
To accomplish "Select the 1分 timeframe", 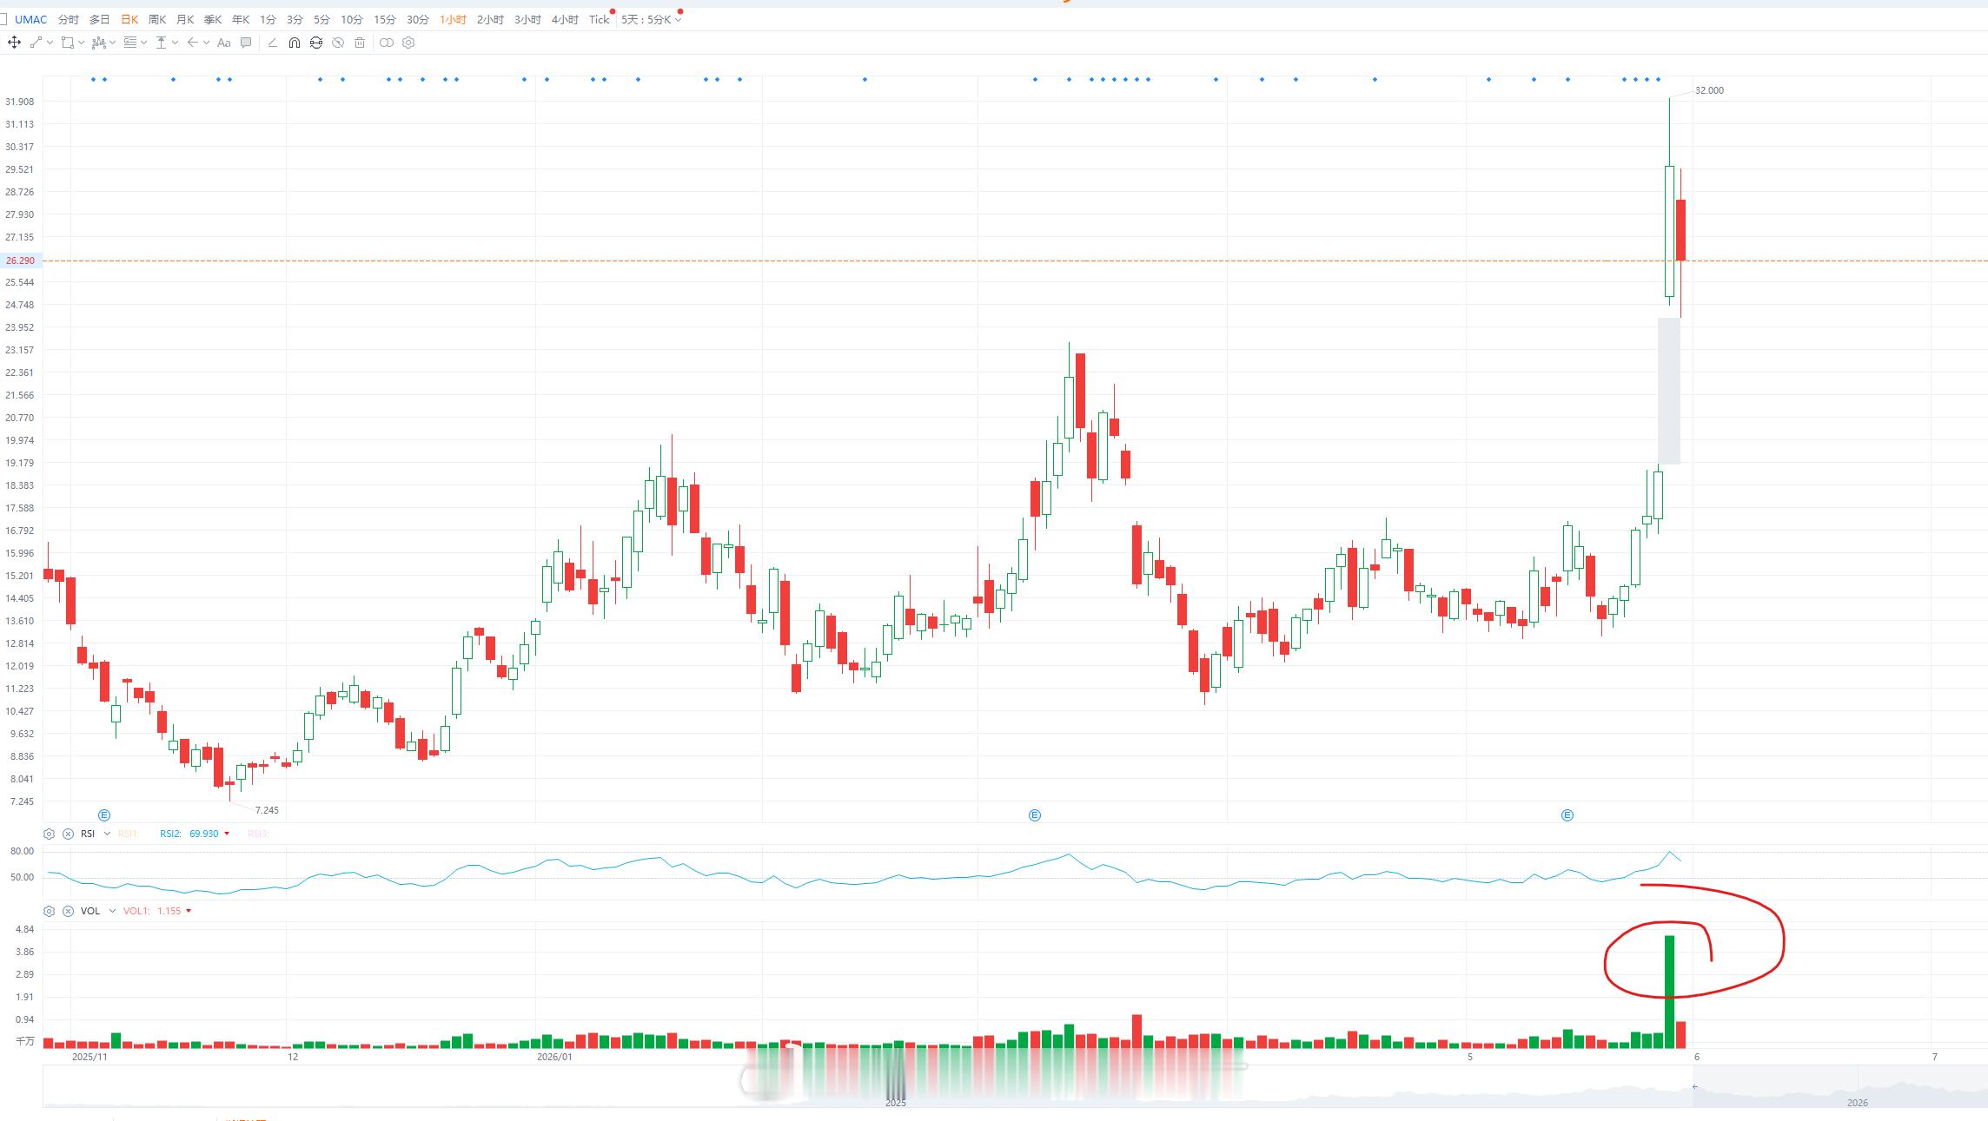I will pyautogui.click(x=268, y=19).
